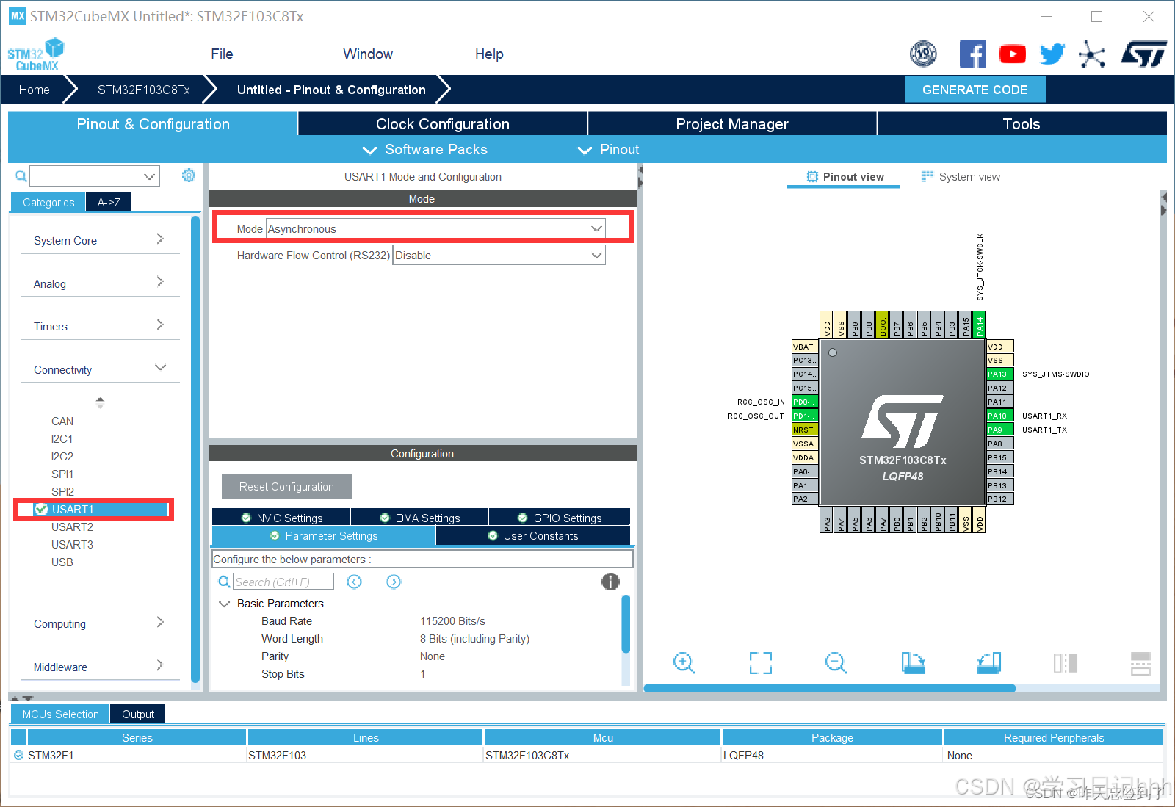Click the STM32CubeMX logo
1175x807 pixels.
pyautogui.click(x=36, y=55)
